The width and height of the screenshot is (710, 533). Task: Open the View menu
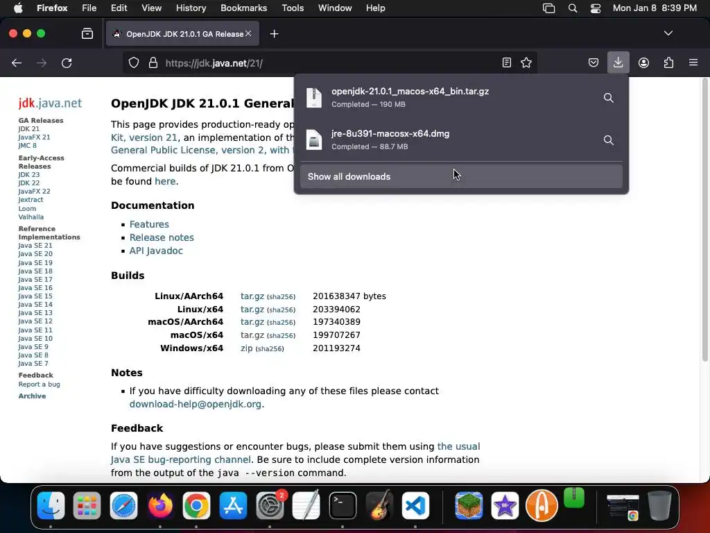(x=151, y=8)
